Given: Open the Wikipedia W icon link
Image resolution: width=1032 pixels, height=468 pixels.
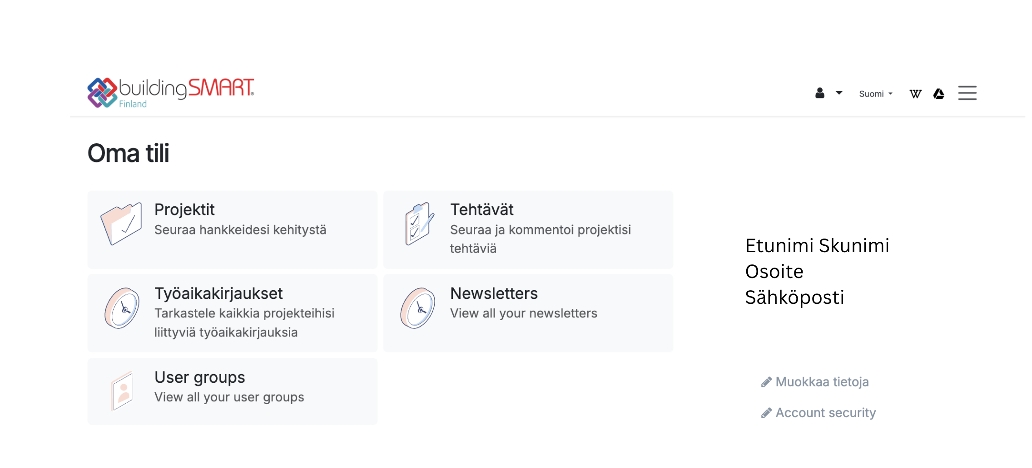Looking at the screenshot, I should click(915, 94).
